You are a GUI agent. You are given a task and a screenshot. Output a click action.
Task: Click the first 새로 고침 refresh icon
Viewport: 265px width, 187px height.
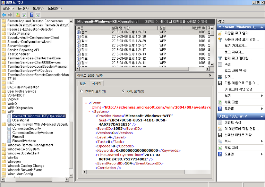[x=220, y=102]
